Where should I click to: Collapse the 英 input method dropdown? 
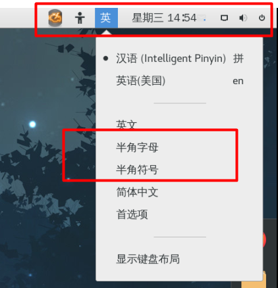pyautogui.click(x=106, y=18)
